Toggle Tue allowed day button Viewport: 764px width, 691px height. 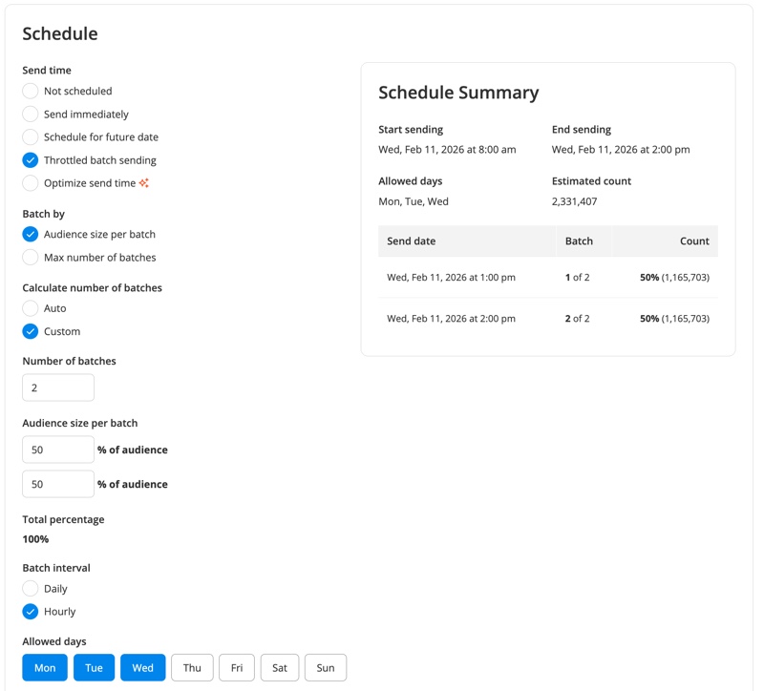(94, 668)
